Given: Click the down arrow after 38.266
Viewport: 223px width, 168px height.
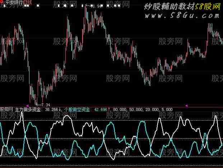Looking at the screenshot, I should pos(60,109).
